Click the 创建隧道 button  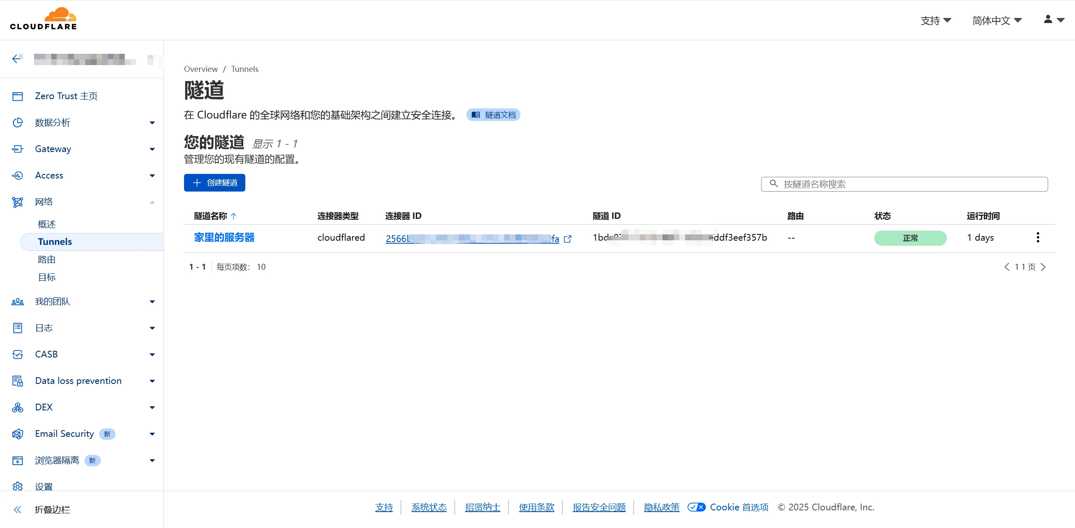pos(214,182)
